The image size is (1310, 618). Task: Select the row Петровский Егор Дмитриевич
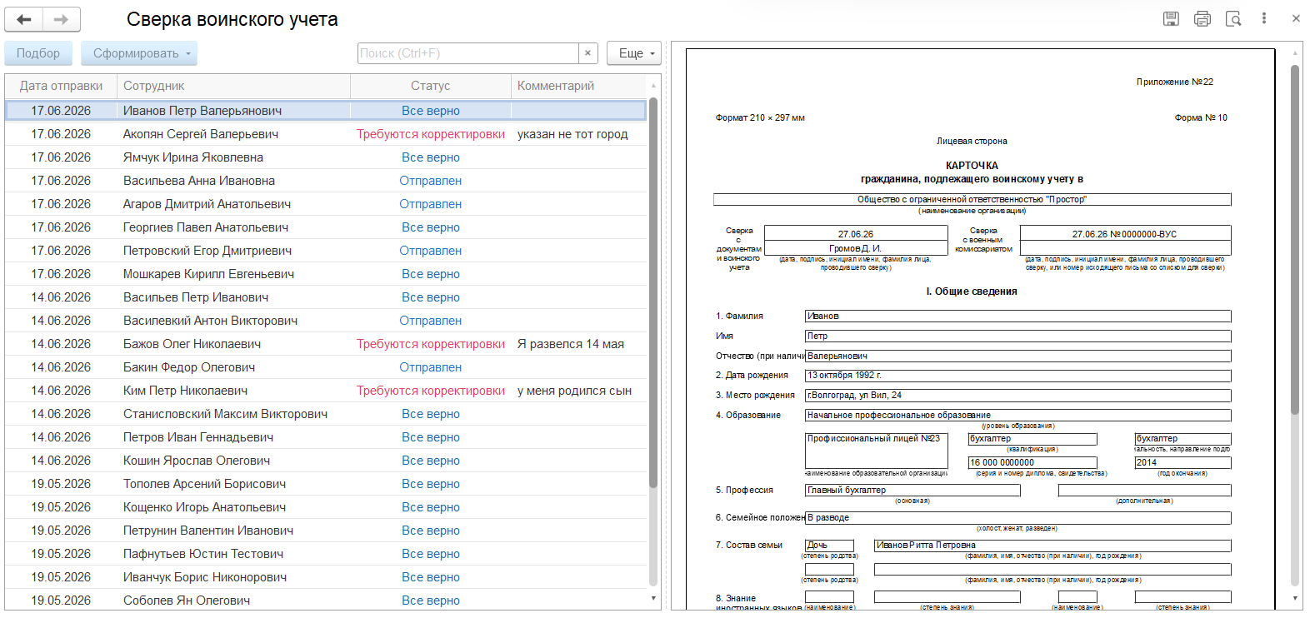click(326, 251)
